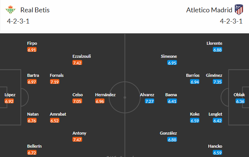Viewport: 249px width, 157px height.
Task: Click Fornals' 7.19 rating badge
Action: pos(55,82)
